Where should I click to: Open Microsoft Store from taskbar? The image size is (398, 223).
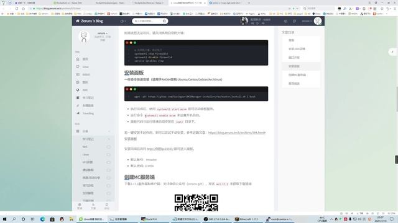pyautogui.click(x=52, y=219)
